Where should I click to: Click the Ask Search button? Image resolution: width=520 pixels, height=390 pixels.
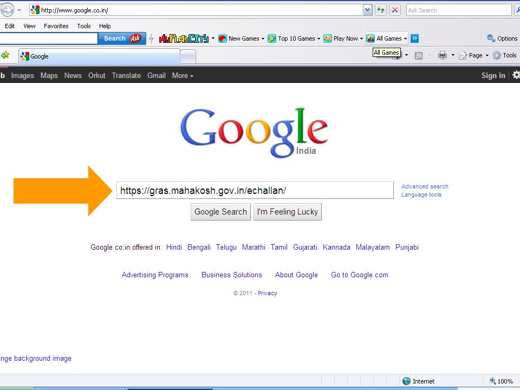coord(122,38)
